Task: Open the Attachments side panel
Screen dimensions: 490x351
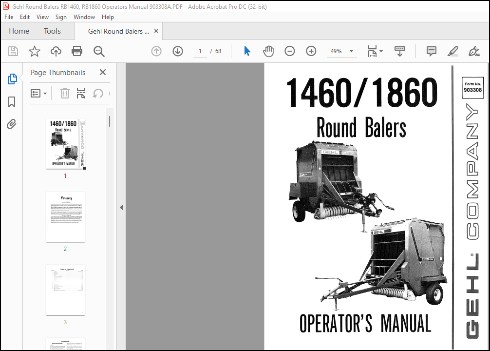Action: coord(12,124)
